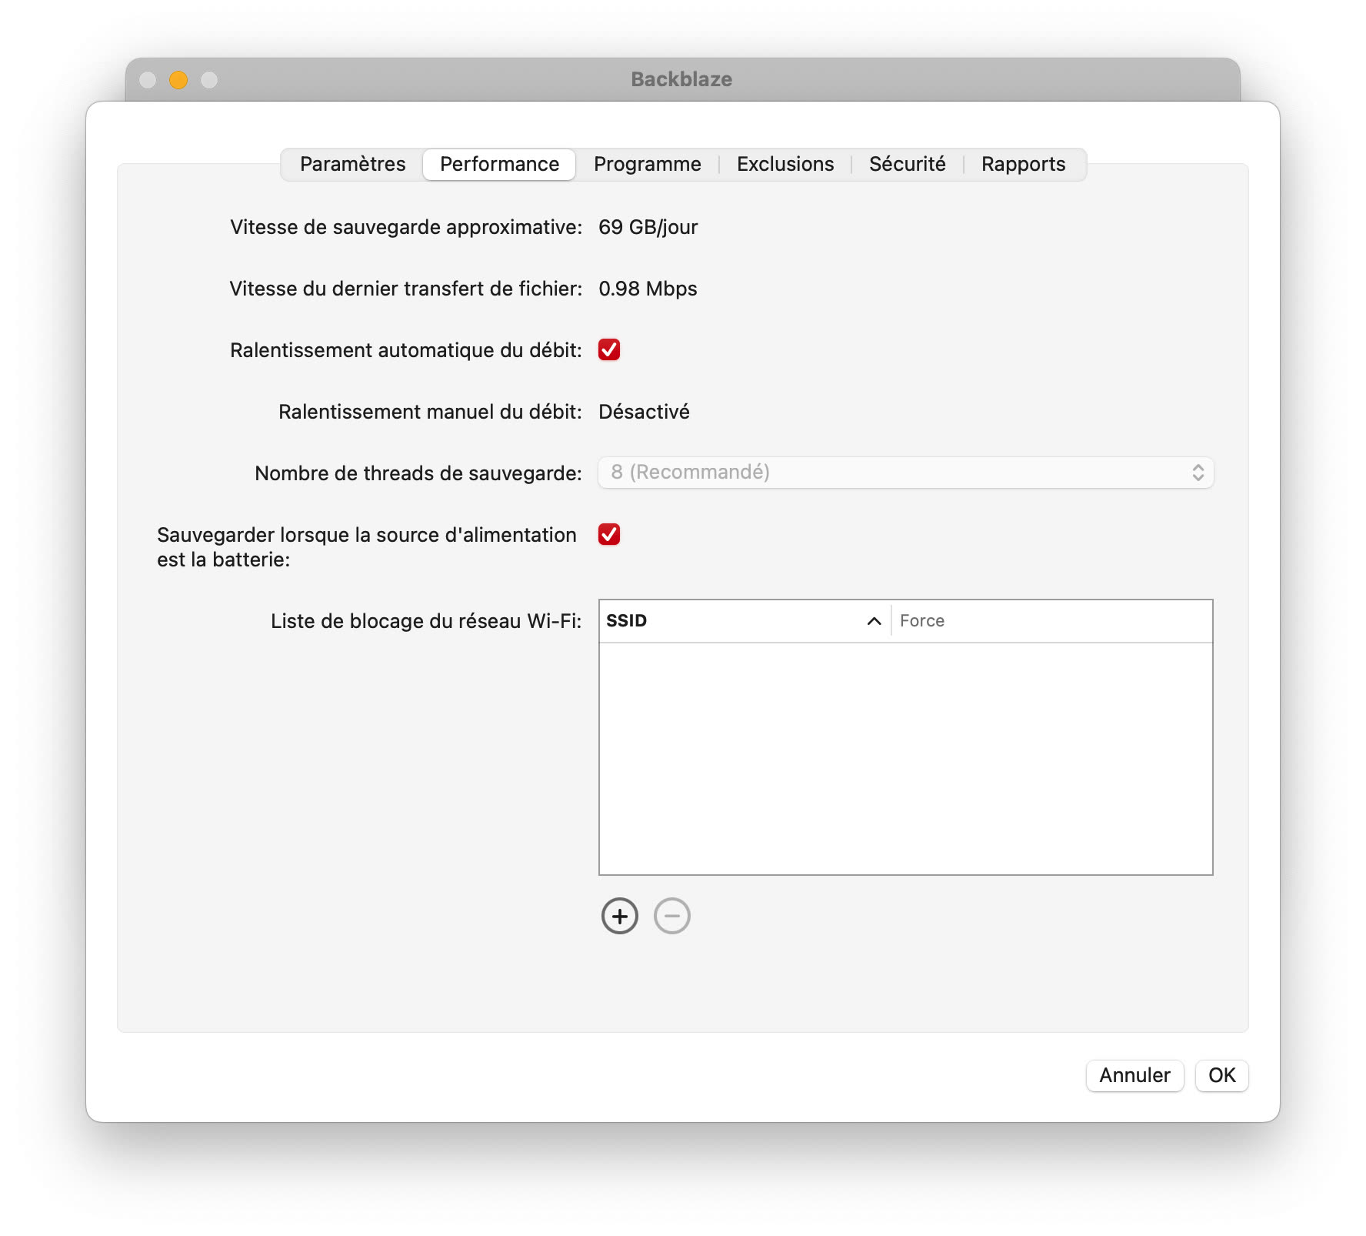1366x1236 pixels.
Task: Show the Rapports tab
Action: point(1023,164)
